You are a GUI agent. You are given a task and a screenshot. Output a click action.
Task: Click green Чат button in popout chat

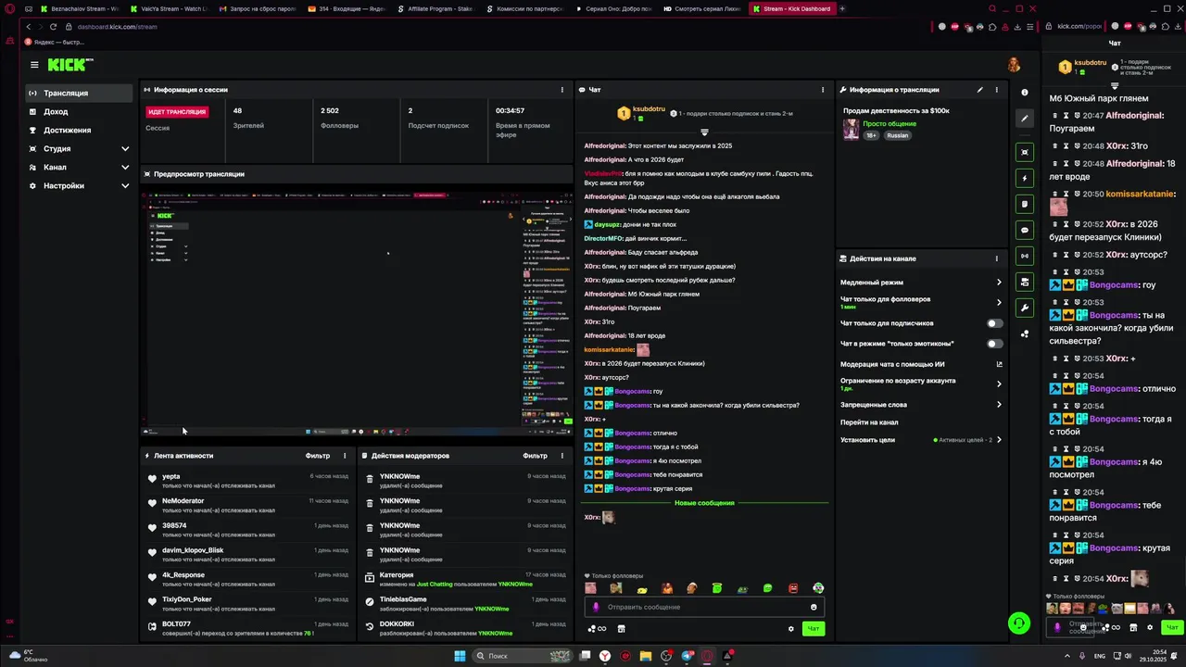click(1171, 627)
